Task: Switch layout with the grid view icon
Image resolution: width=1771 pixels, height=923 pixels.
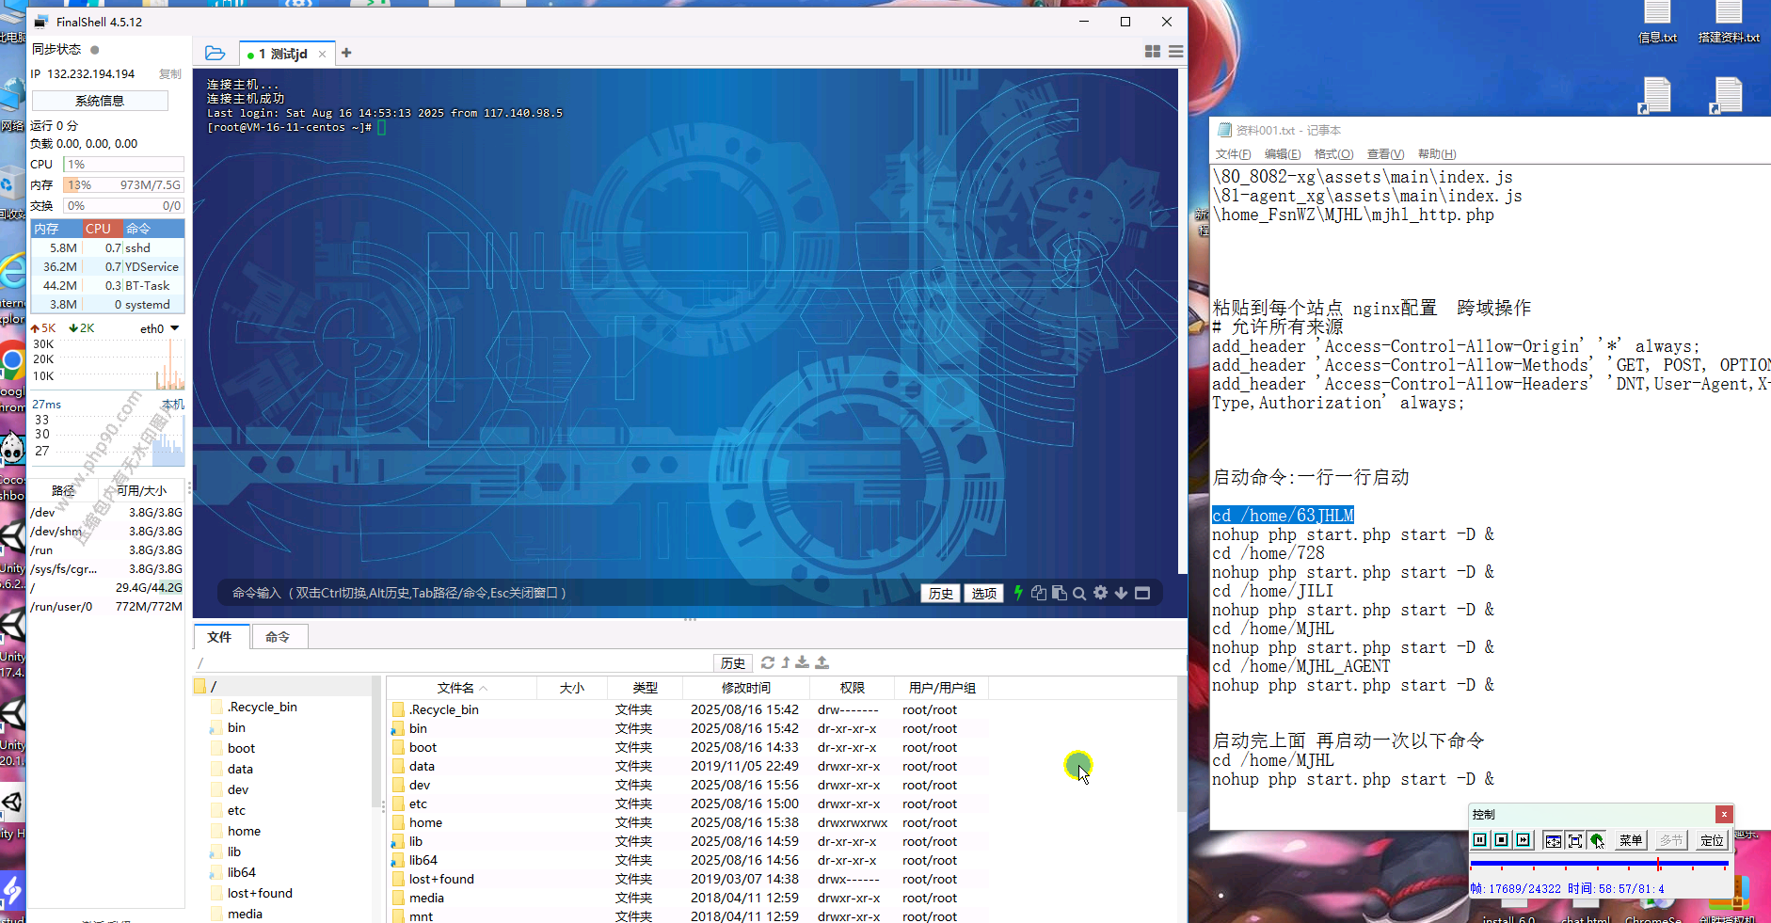Action: (1152, 52)
